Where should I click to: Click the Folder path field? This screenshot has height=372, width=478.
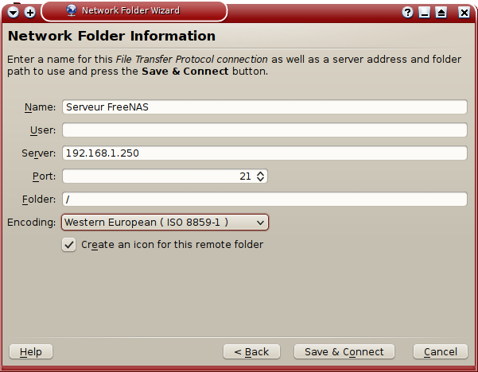point(264,200)
